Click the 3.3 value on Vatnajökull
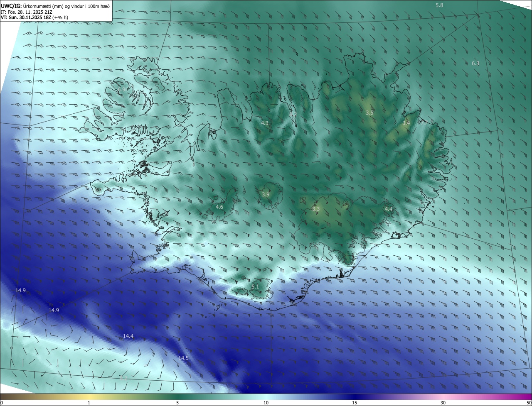The image size is (532, 406). 316,209
